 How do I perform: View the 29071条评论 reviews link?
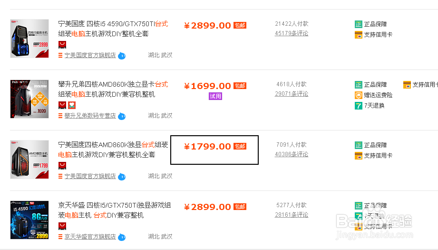point(292,94)
